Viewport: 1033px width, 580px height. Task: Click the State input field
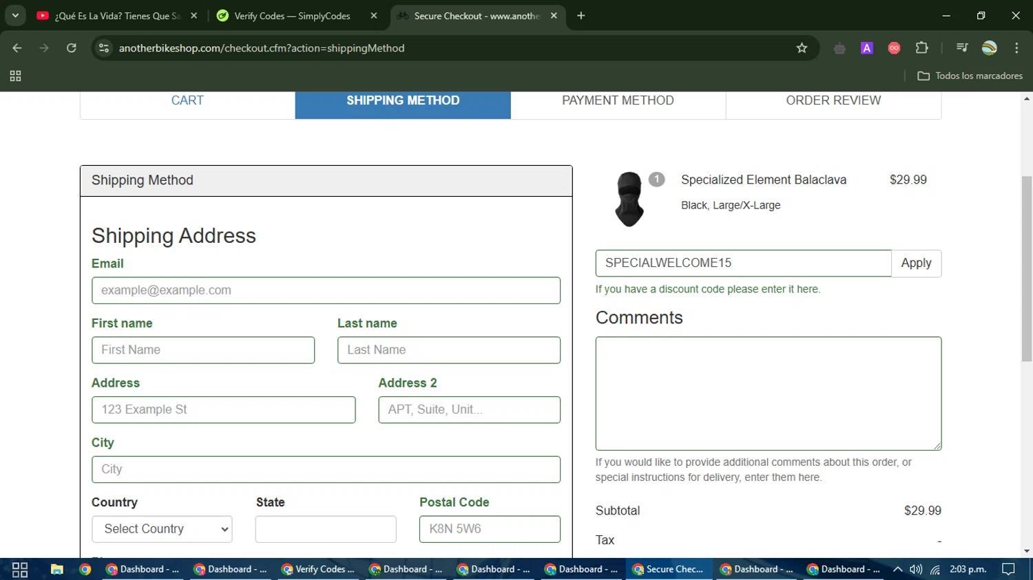tap(326, 529)
